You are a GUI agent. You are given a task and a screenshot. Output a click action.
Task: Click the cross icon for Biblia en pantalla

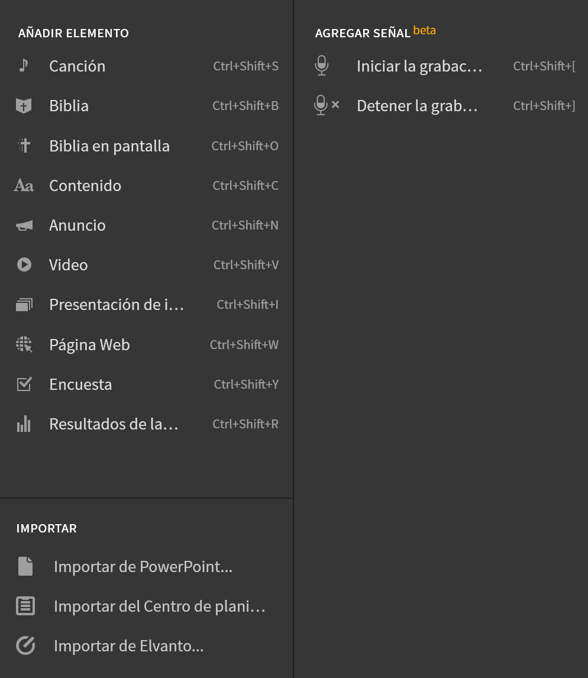click(x=24, y=146)
